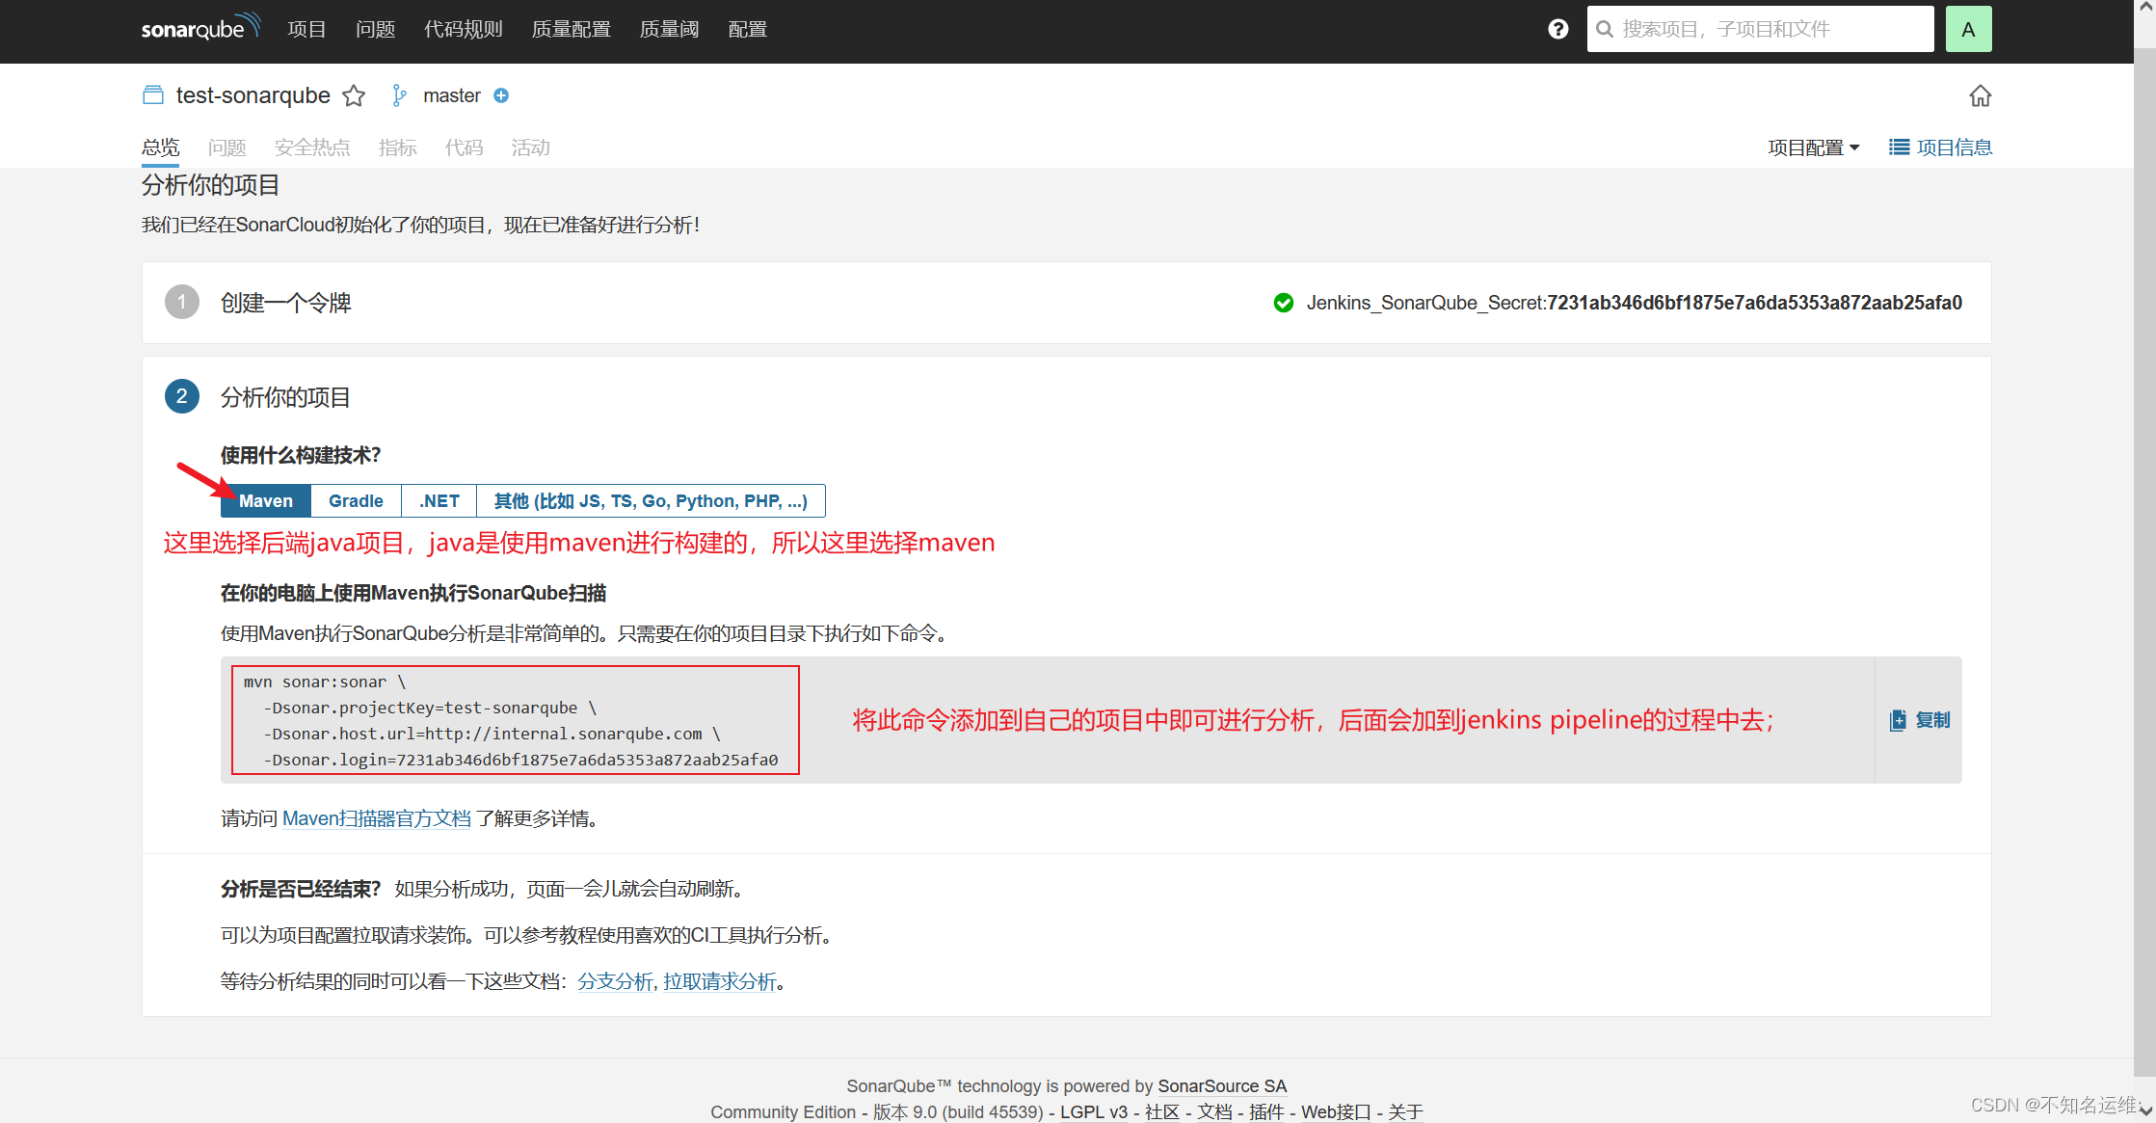This screenshot has width=2156, height=1123.
Task: Favorite project with star icon
Action: pyautogui.click(x=354, y=95)
